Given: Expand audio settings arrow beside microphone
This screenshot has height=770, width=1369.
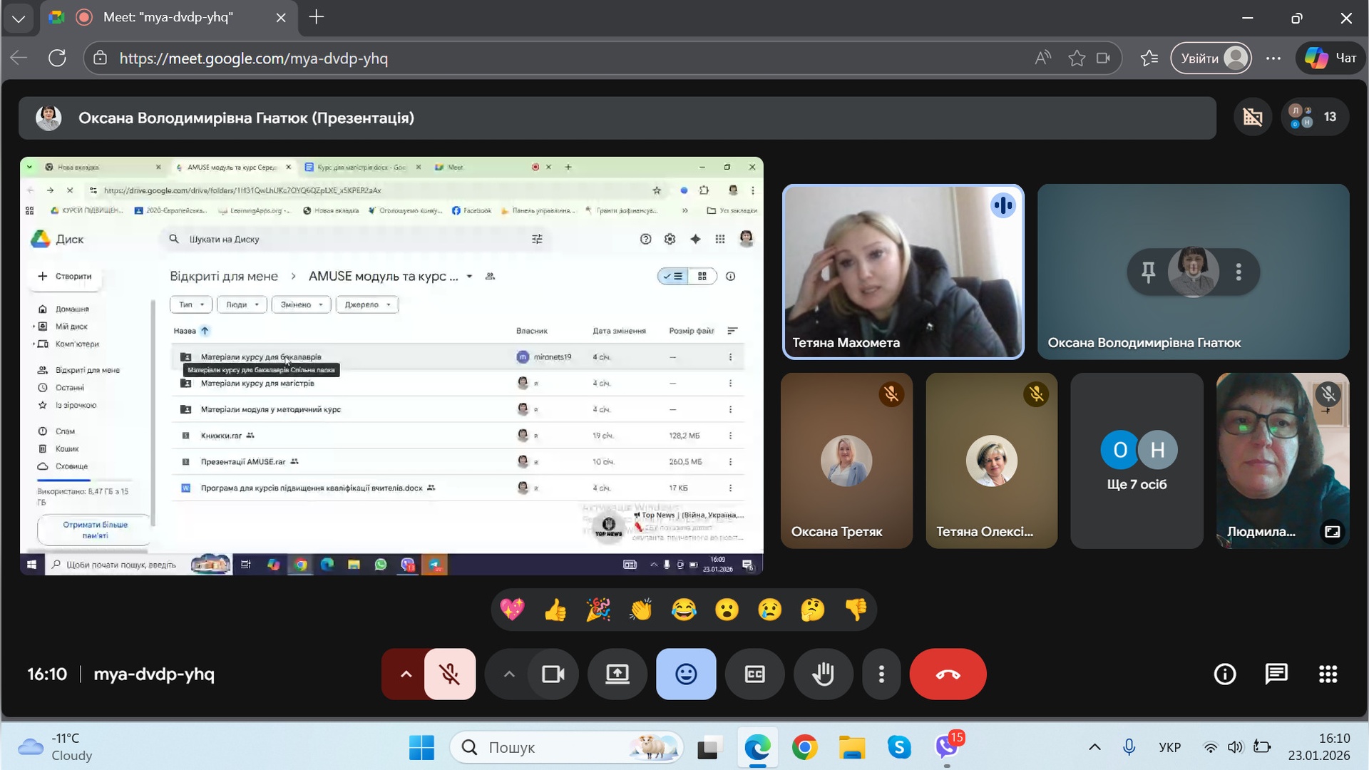Looking at the screenshot, I should (406, 674).
